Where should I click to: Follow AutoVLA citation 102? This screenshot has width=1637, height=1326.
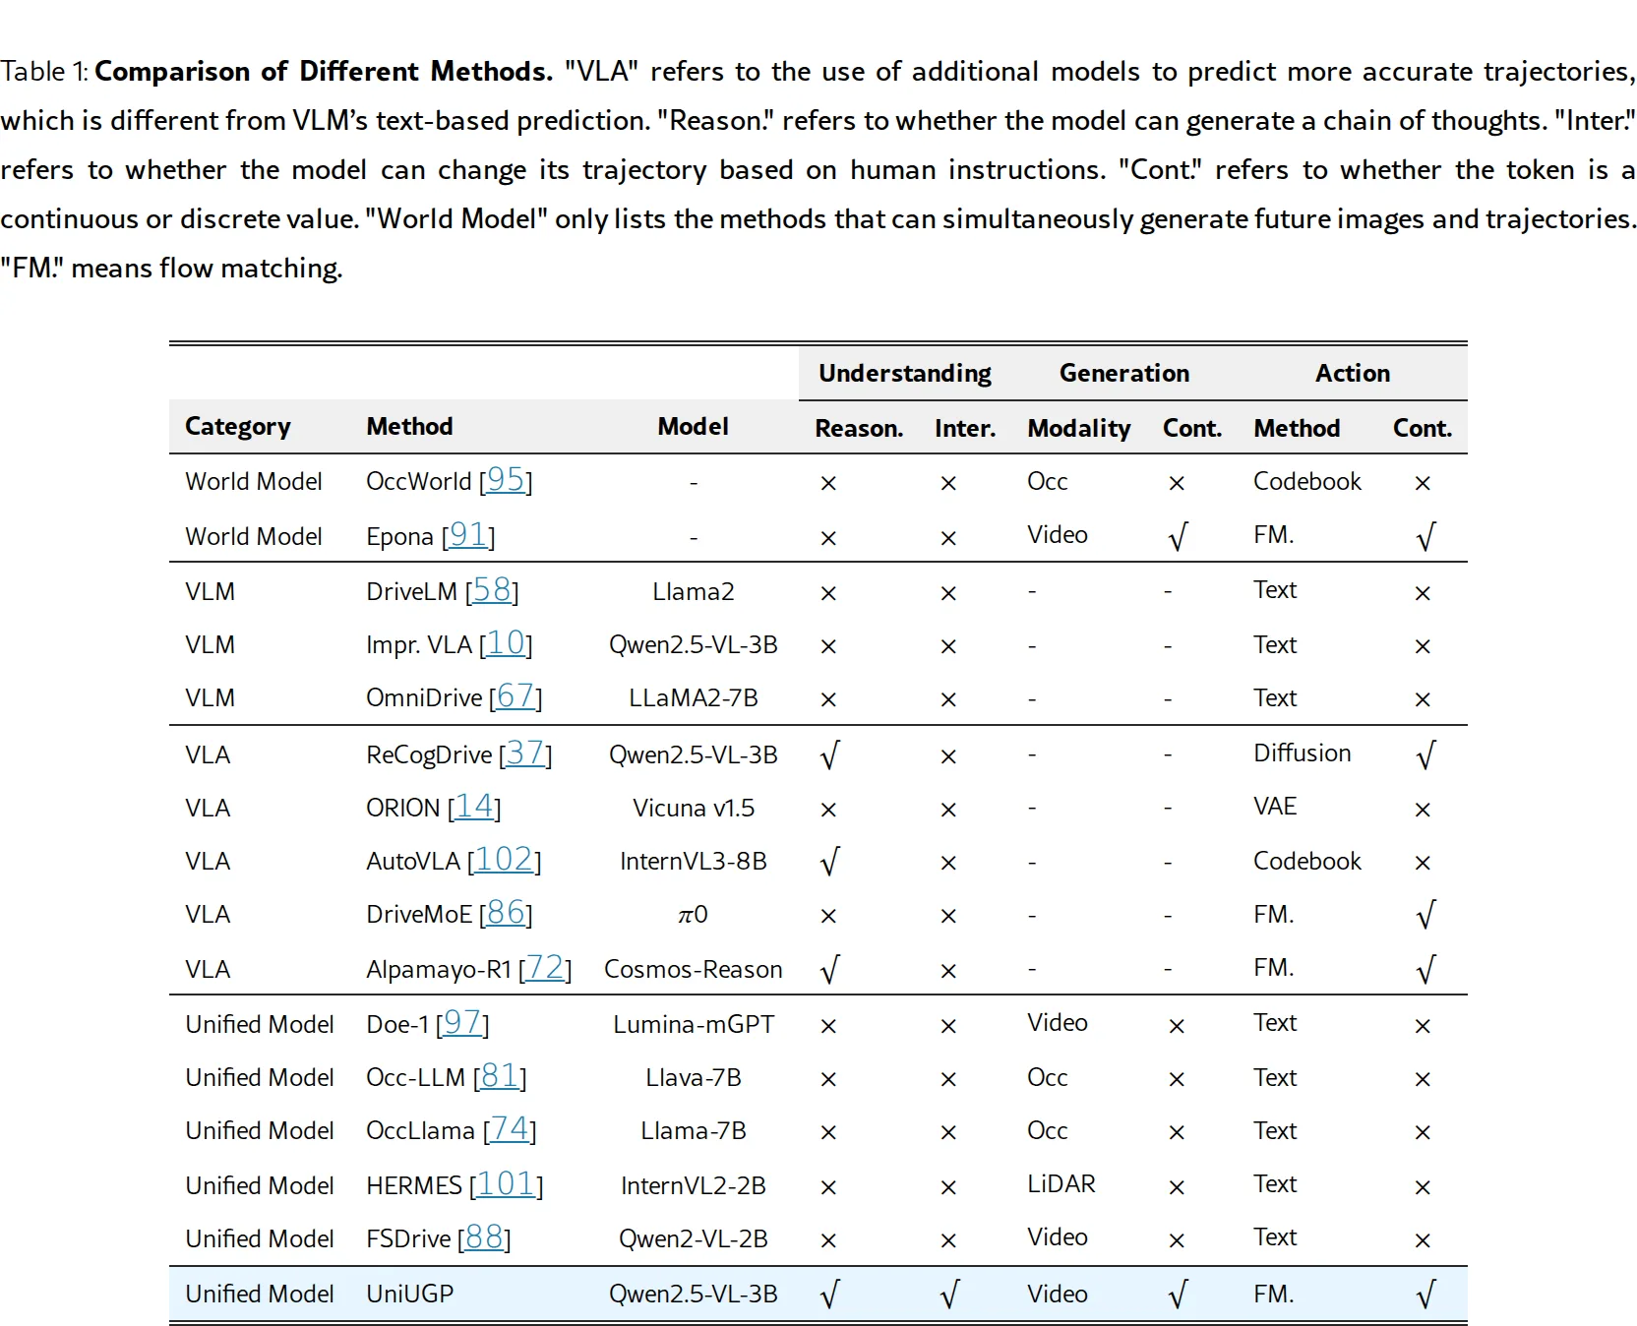point(504,859)
